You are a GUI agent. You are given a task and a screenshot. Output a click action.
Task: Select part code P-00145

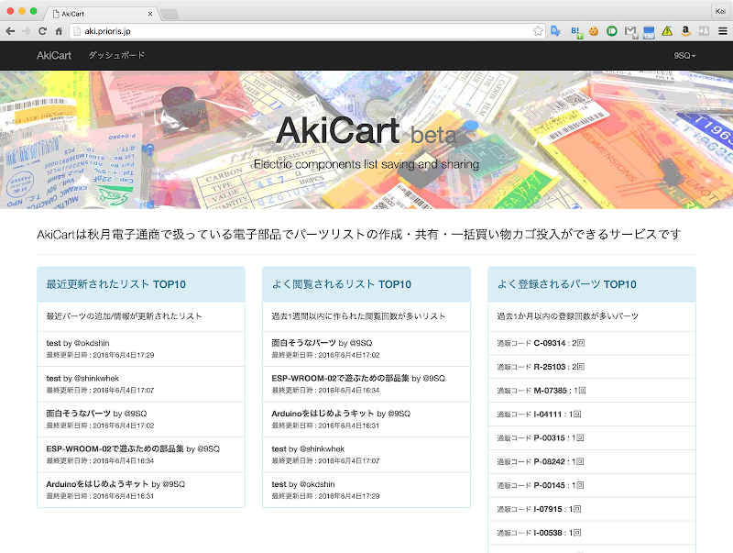(x=592, y=485)
